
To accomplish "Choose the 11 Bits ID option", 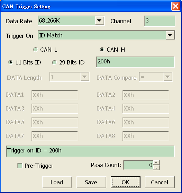I will [11, 62].
